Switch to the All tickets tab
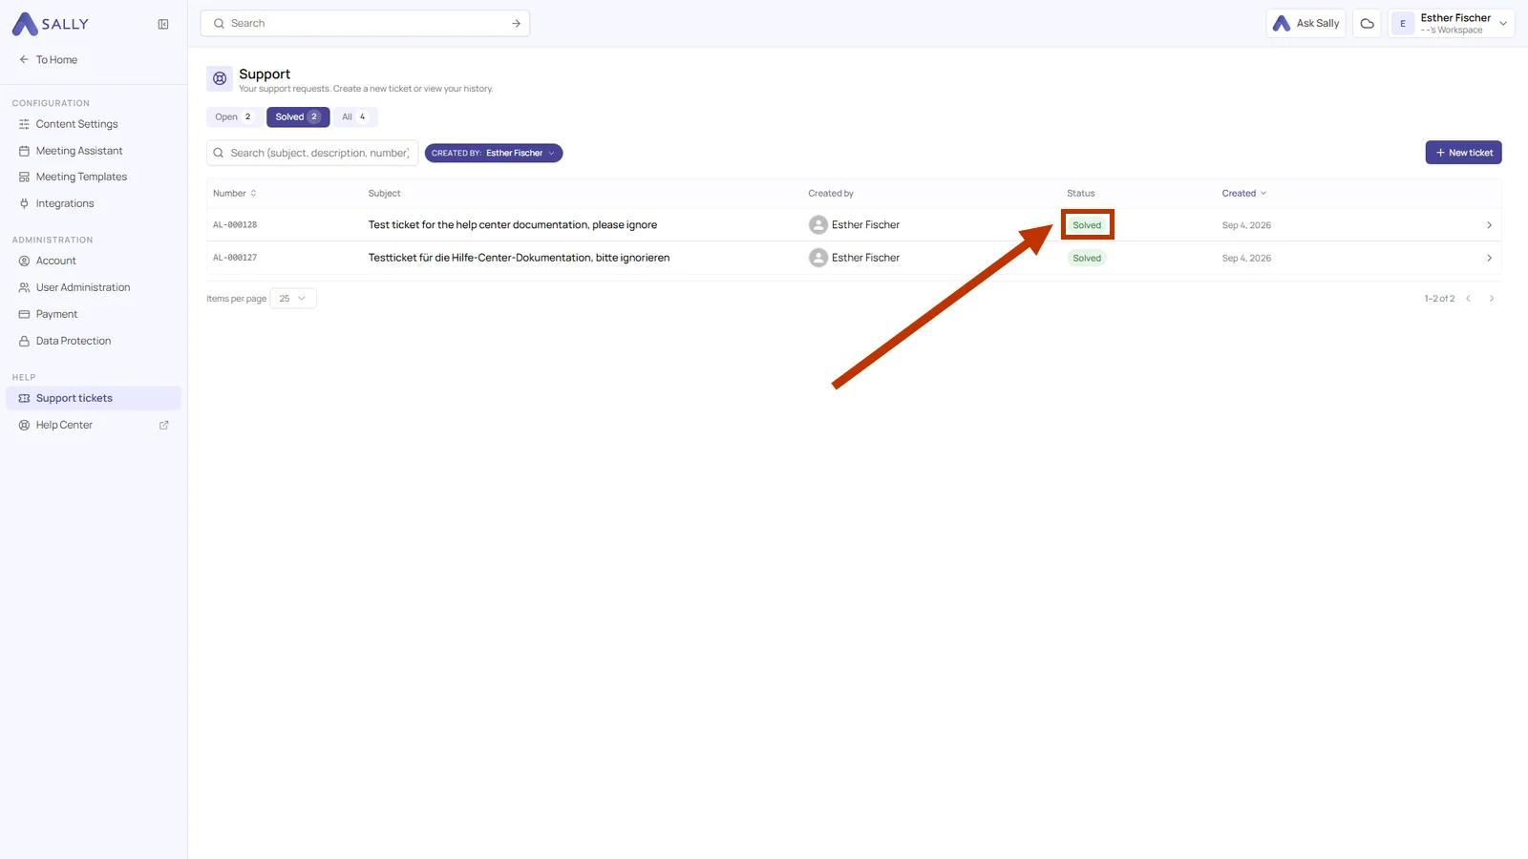 click(353, 116)
